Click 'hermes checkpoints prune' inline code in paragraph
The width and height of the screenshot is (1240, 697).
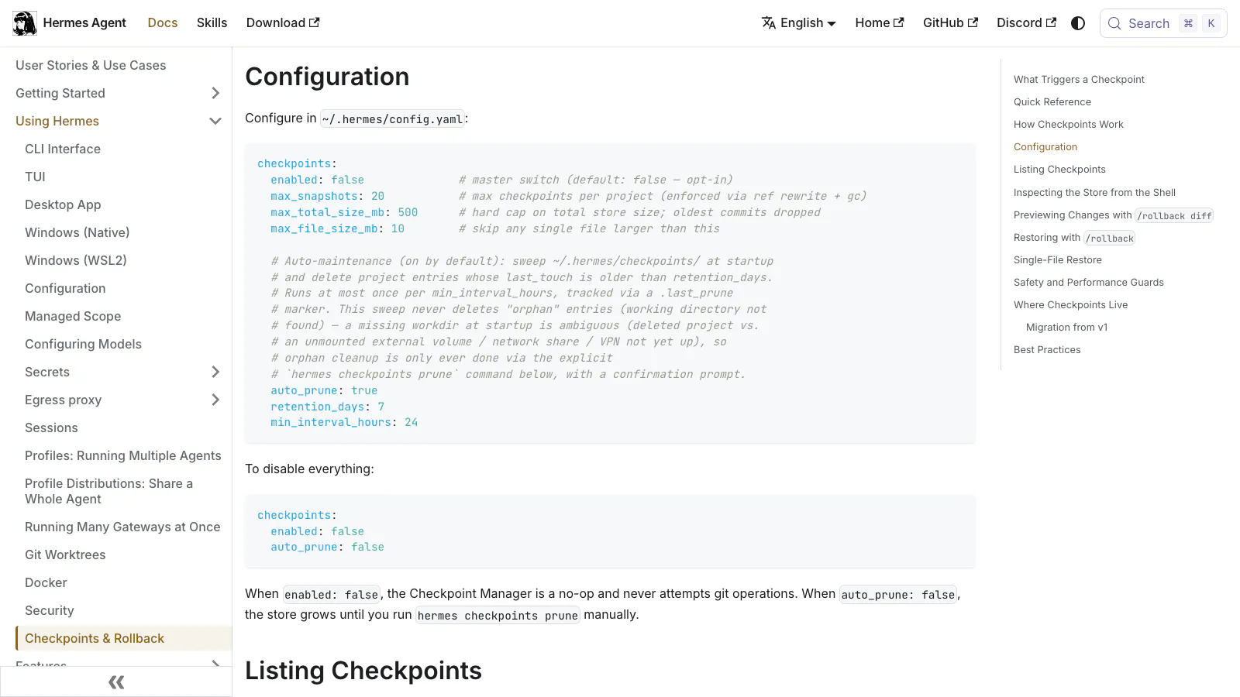click(x=498, y=615)
